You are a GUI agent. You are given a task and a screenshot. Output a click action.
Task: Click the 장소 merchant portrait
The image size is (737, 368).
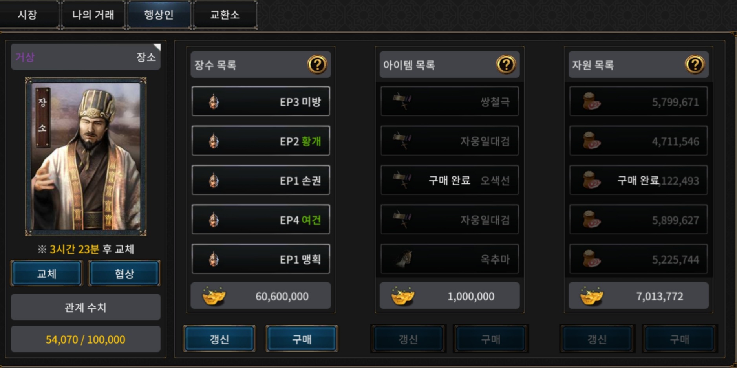tap(86, 156)
